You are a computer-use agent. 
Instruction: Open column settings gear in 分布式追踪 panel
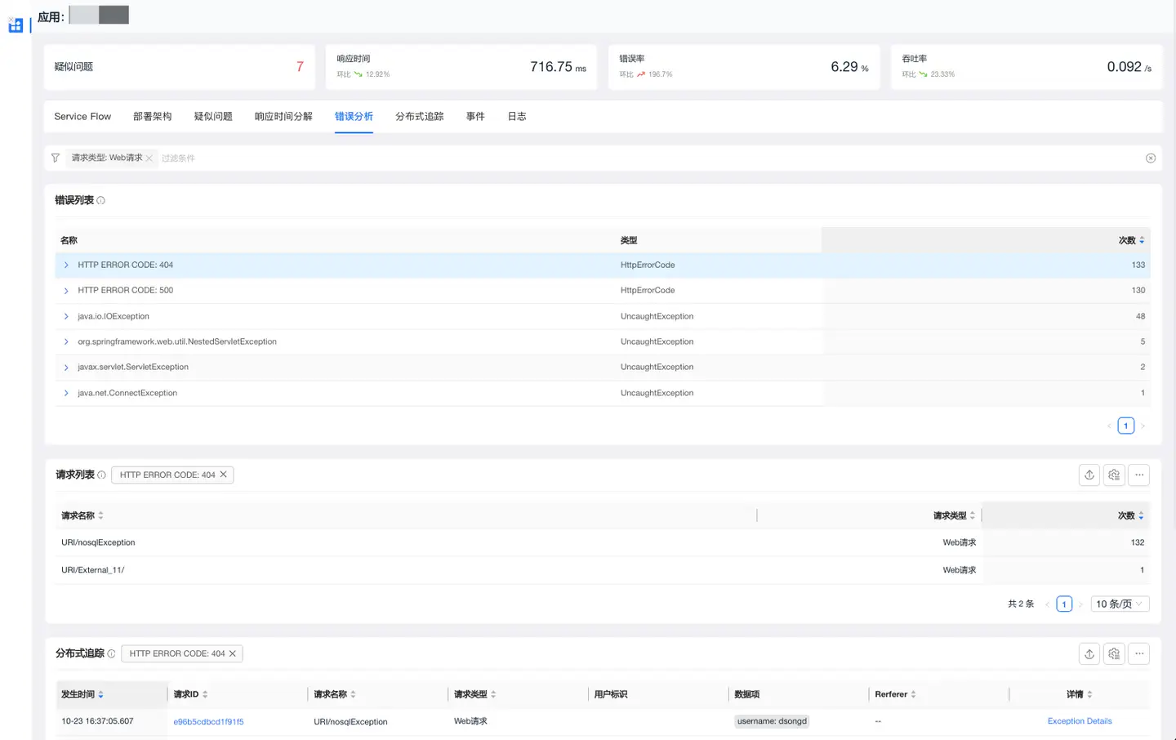[x=1114, y=653]
